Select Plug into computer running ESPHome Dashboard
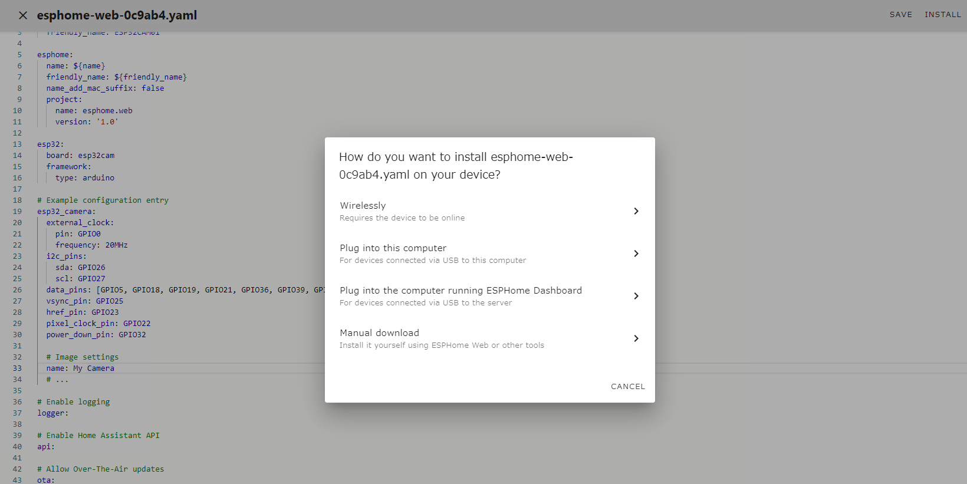 pyautogui.click(x=489, y=296)
